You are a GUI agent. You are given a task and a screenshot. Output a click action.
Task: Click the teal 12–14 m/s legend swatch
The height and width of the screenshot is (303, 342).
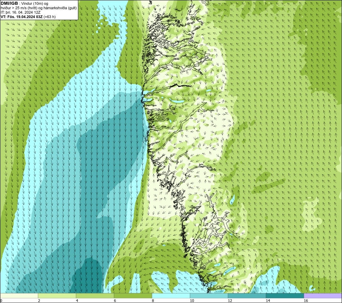pos(247,295)
